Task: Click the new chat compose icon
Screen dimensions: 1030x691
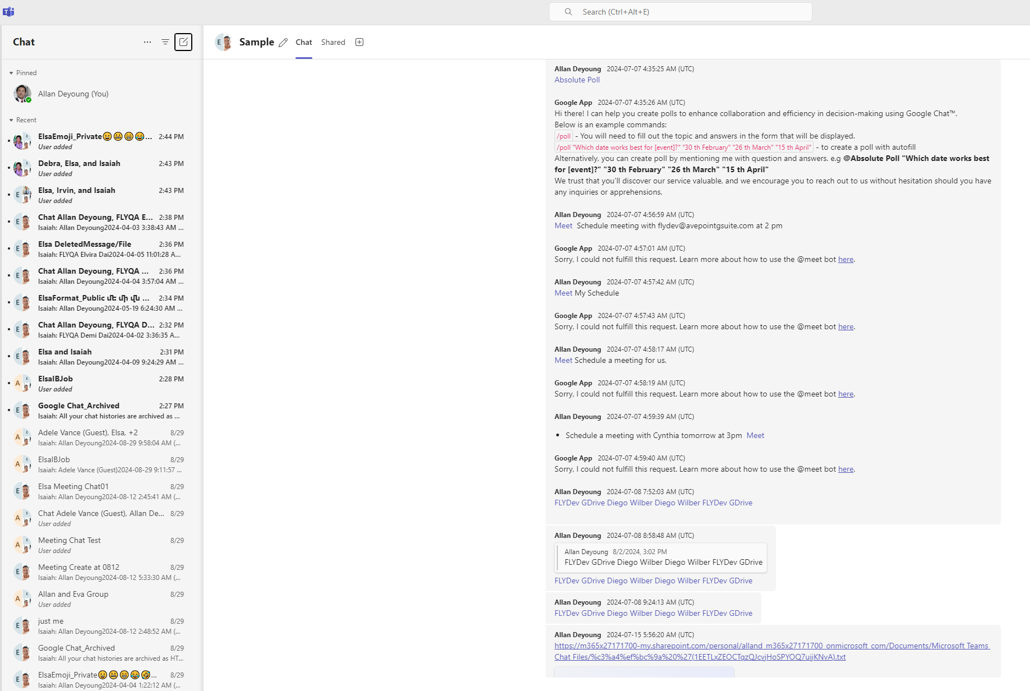Action: tap(183, 42)
